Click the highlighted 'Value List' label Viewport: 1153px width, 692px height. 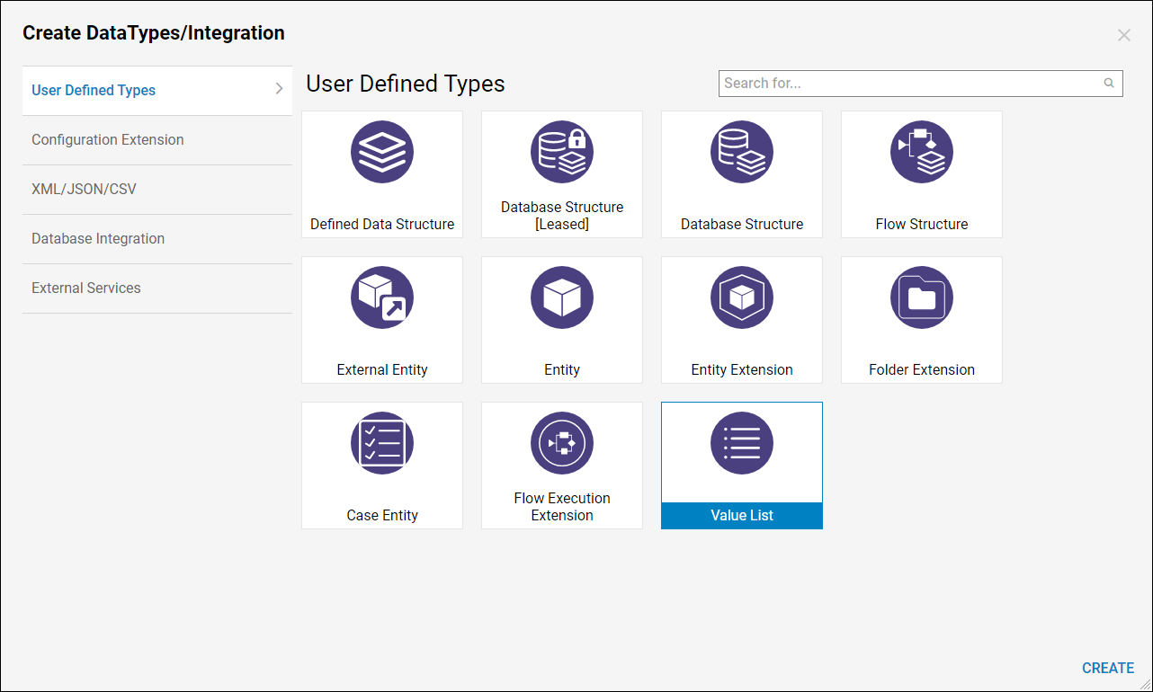[x=742, y=515]
